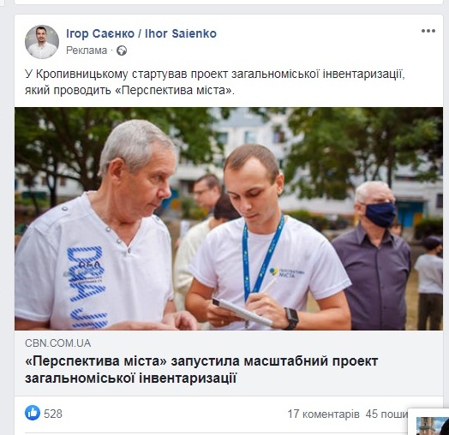The width and height of the screenshot is (449, 435).
Task: View the 528 reactions count
Action: (x=53, y=414)
